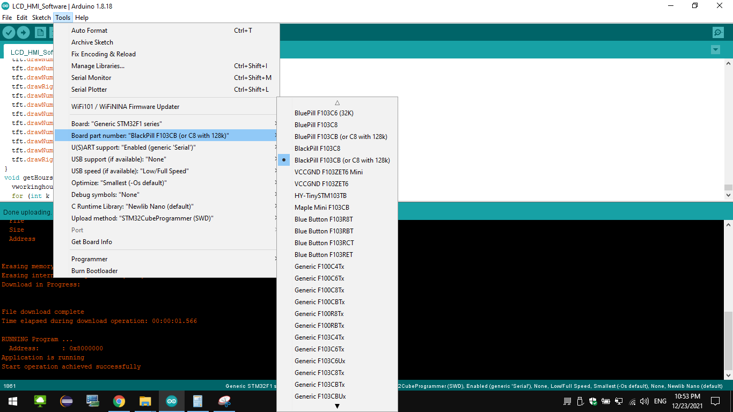This screenshot has height=412, width=733.
Task: Click the volume tray icon
Action: (x=644, y=401)
